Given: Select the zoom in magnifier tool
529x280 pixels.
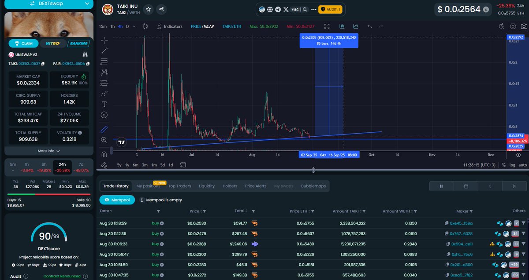Looking at the screenshot, I should coord(104,140).
